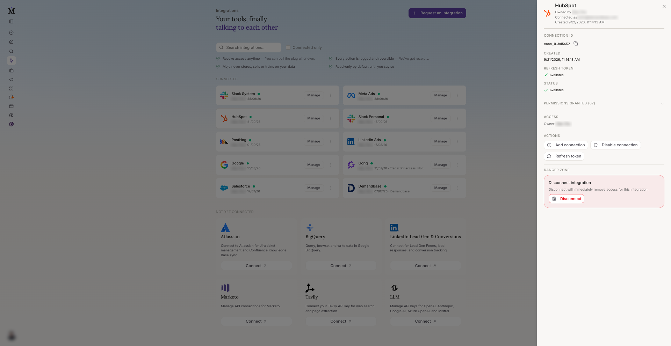The width and height of the screenshot is (671, 346).
Task: Click the red Disconnect button
Action: [x=567, y=199]
